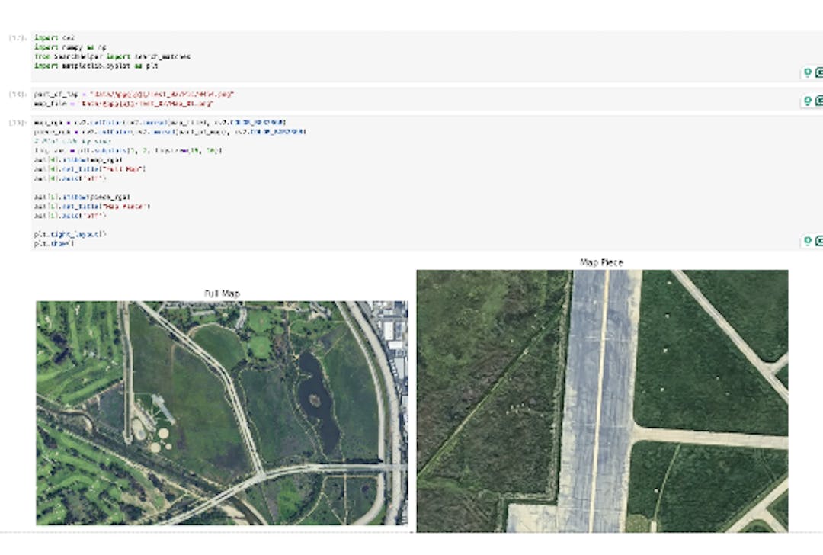Click the Map Piece runway image
This screenshot has height=555, width=823.
coord(602,401)
